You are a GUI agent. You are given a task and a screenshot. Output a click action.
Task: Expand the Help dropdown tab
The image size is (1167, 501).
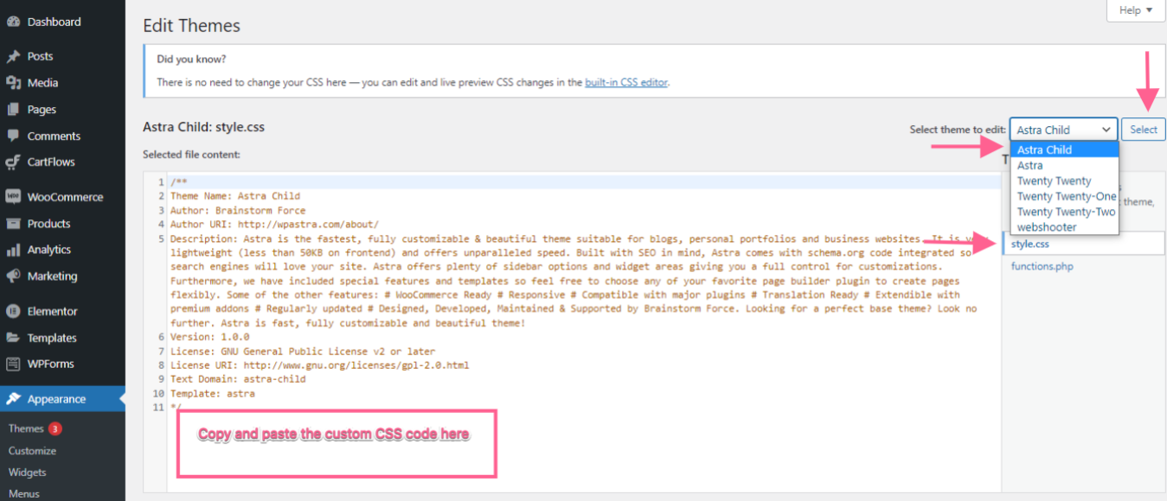(x=1135, y=10)
